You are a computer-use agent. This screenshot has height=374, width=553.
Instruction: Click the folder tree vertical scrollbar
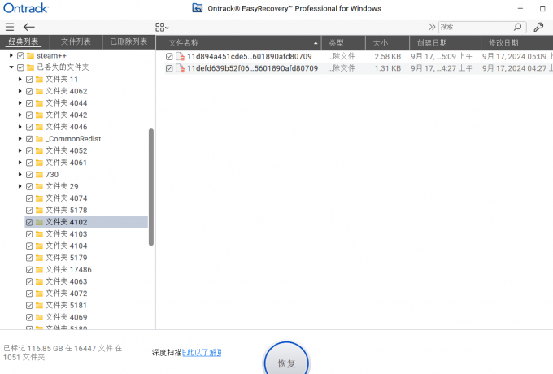(x=151, y=187)
